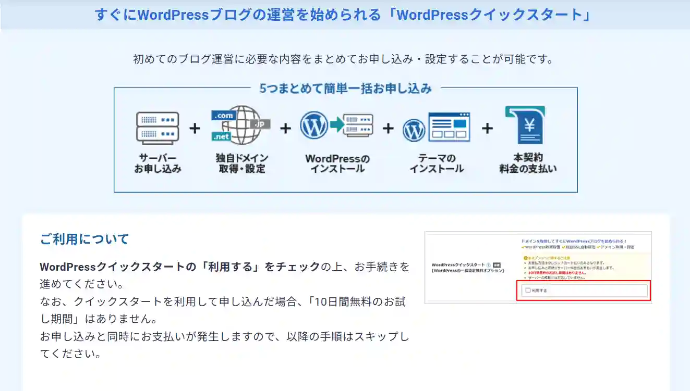This screenshot has height=391, width=690.
Task: Click the 本契約料金の支払い yen invoice icon
Action: pos(526,125)
